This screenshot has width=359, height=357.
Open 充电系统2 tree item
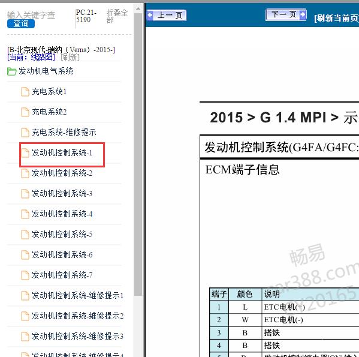[49, 112]
